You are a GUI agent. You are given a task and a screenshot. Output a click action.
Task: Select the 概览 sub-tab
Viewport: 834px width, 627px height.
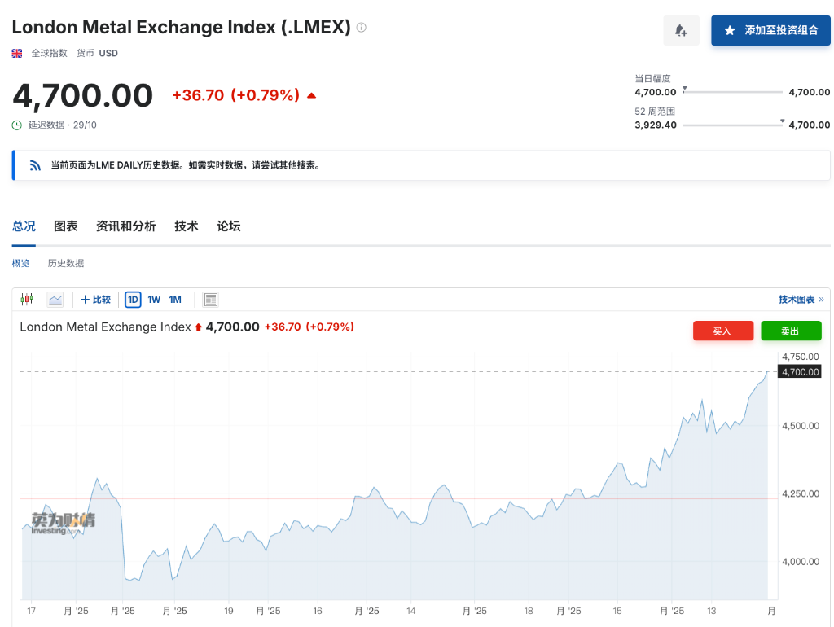coord(20,263)
